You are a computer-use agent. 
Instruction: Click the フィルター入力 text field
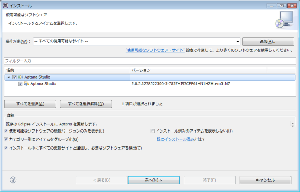pyautogui.click(x=150, y=61)
